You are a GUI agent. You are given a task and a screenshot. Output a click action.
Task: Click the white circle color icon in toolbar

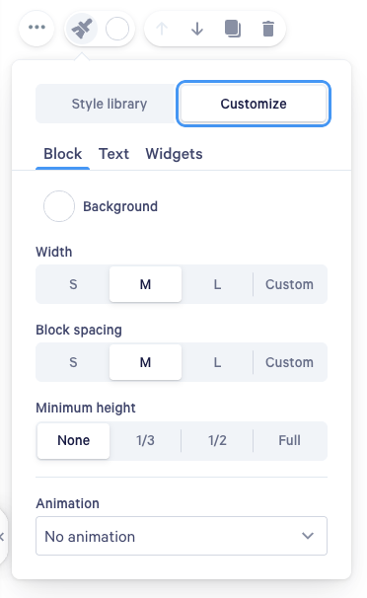pos(117,29)
